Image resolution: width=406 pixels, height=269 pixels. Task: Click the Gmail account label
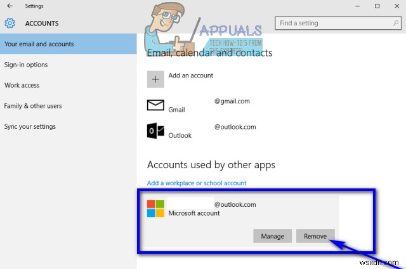(x=176, y=110)
